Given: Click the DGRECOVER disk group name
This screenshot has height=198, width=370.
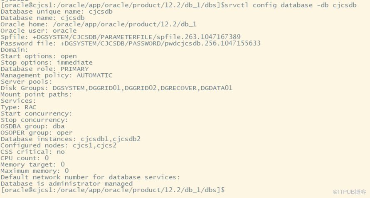Looking at the screenshot, I should (x=179, y=88).
